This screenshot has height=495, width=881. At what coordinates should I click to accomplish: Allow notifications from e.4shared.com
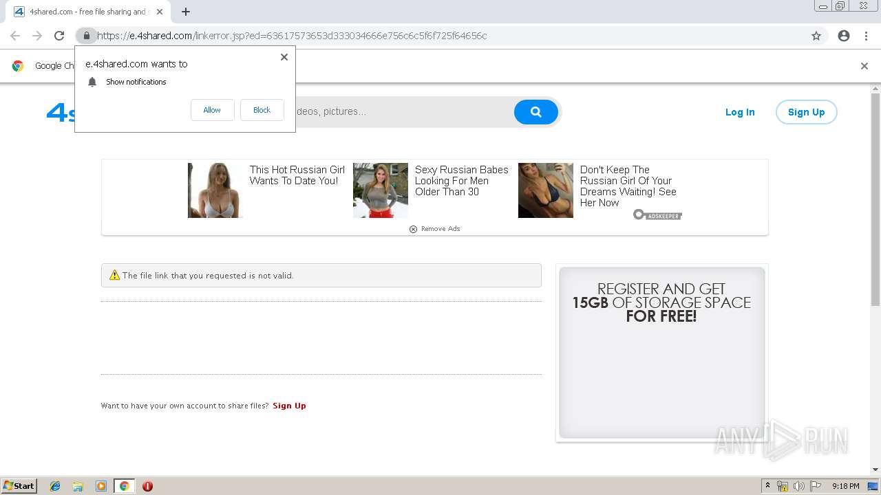coord(212,110)
